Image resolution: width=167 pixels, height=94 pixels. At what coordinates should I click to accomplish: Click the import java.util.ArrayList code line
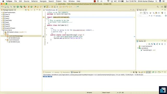click(x=58, y=17)
